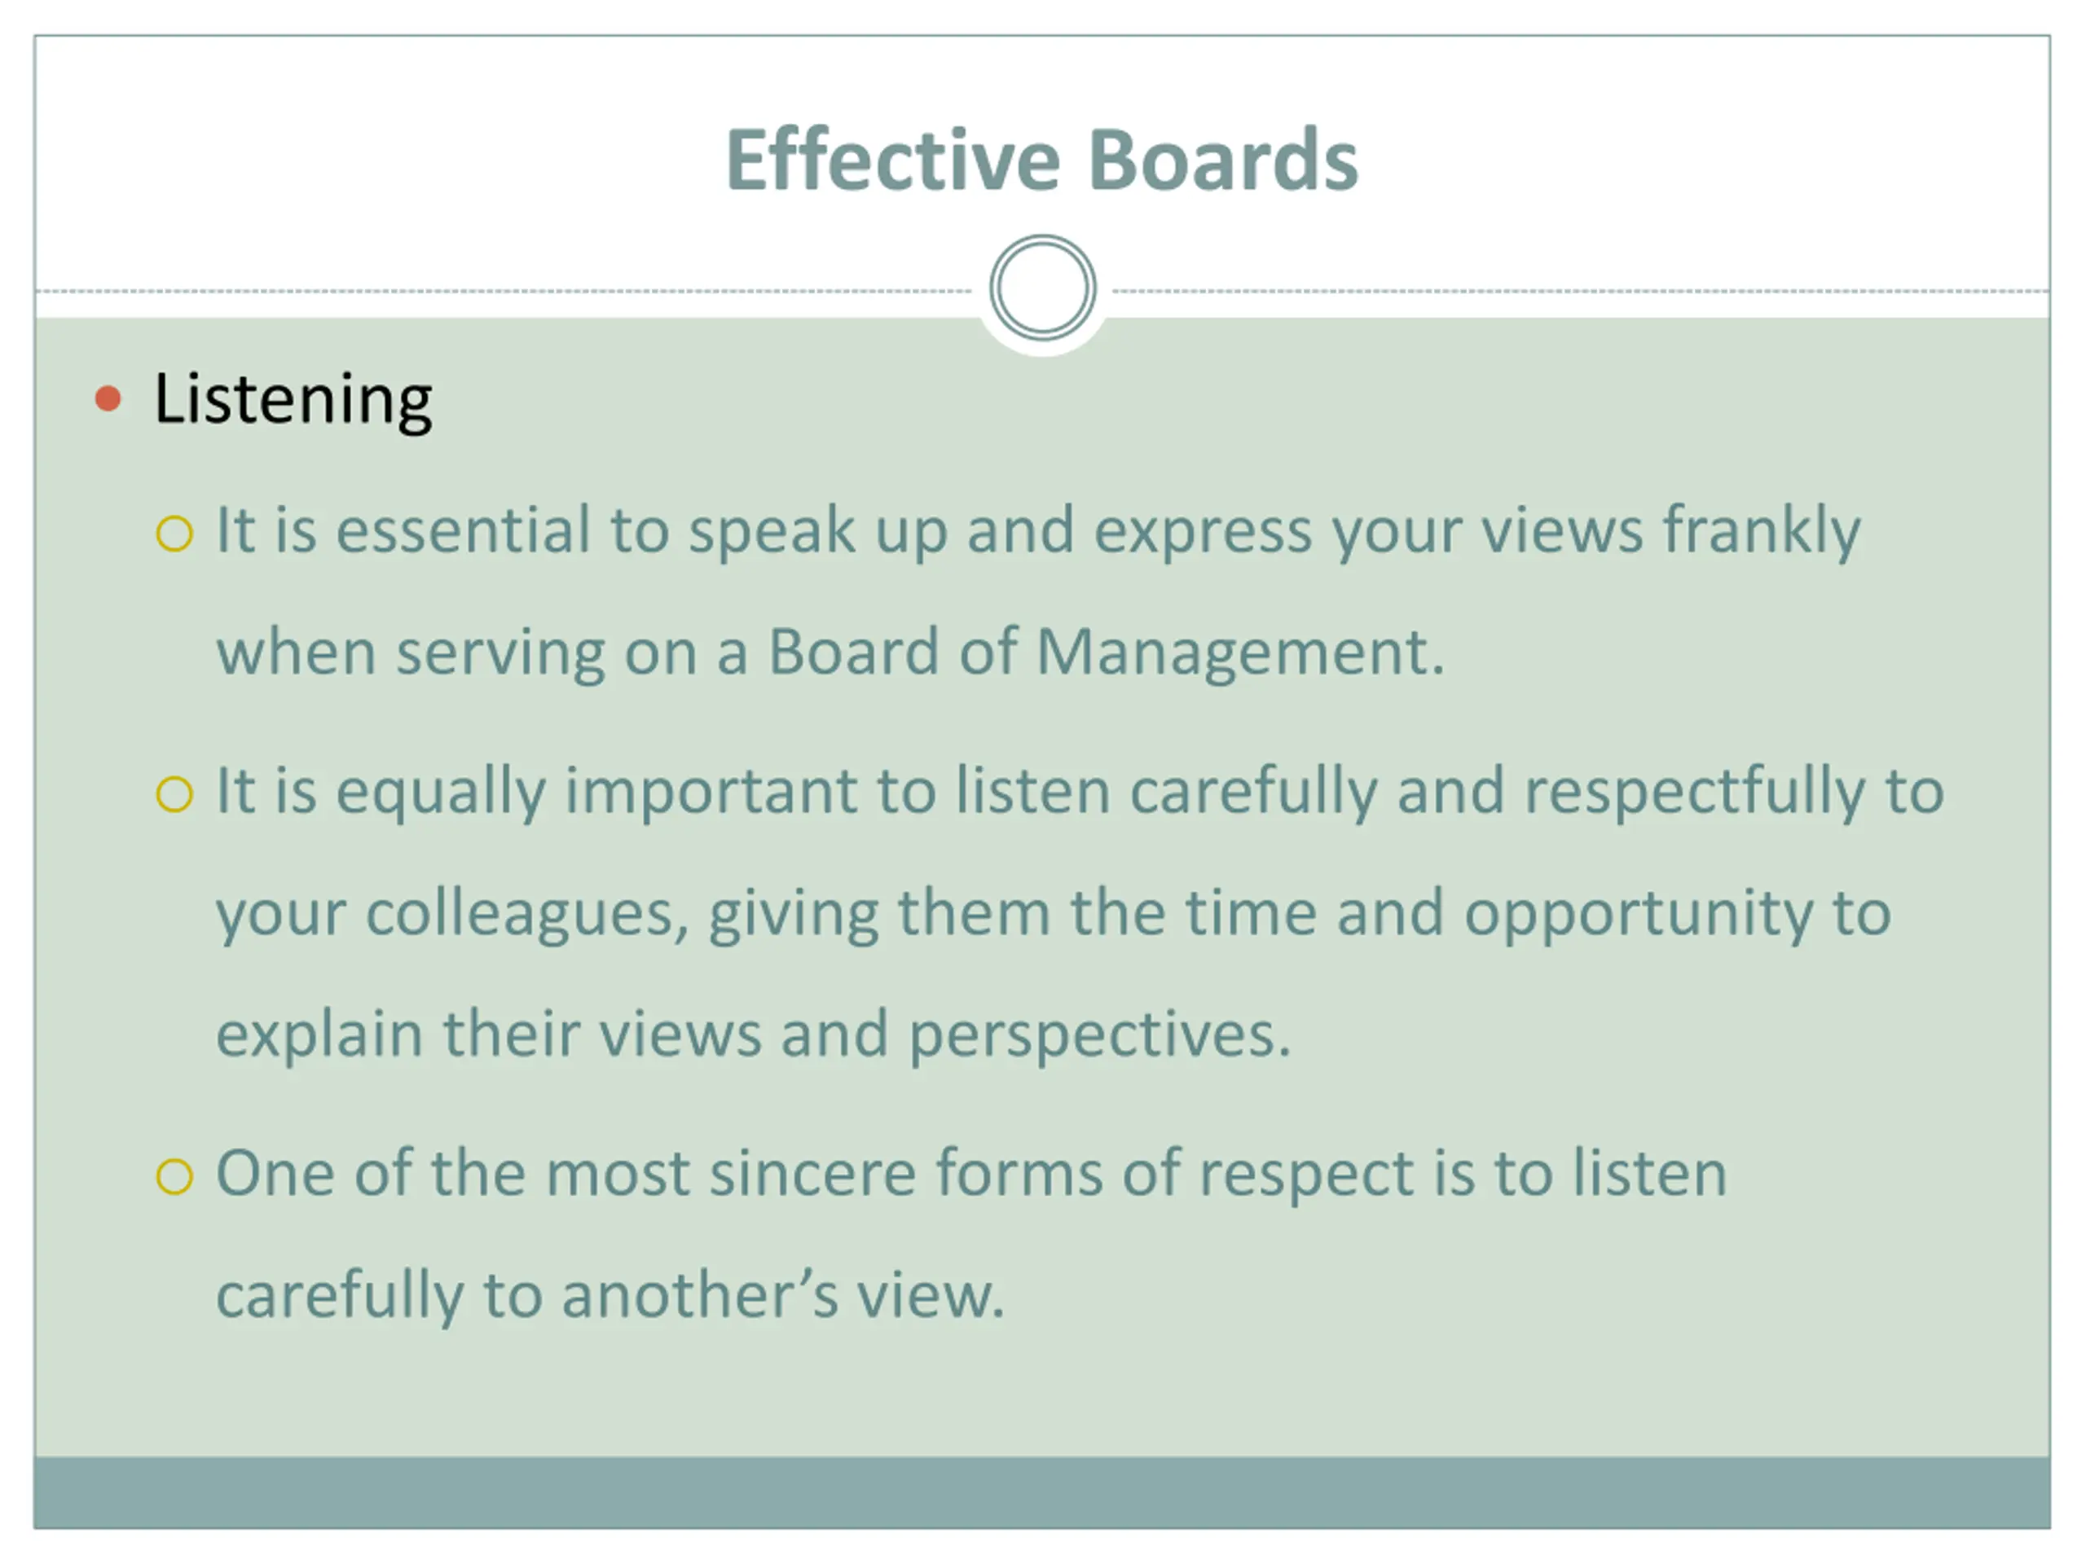This screenshot has height=1564, width=2086.
Task: Click the dashed divider line left of the circle
Action: tap(504, 292)
